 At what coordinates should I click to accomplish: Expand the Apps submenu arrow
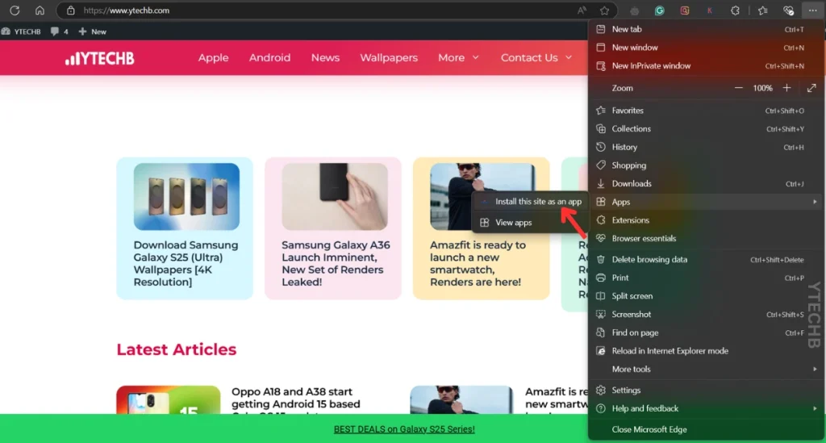click(x=815, y=202)
